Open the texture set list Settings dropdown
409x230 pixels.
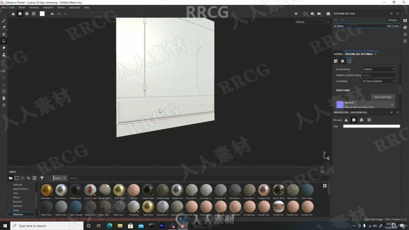click(393, 20)
